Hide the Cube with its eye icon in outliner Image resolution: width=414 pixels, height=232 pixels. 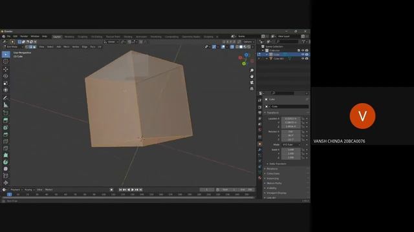[303, 54]
